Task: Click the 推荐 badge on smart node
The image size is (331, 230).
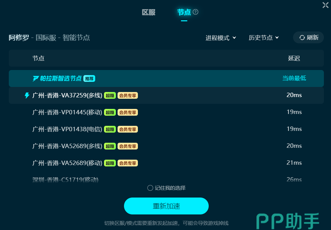Action: coord(89,78)
